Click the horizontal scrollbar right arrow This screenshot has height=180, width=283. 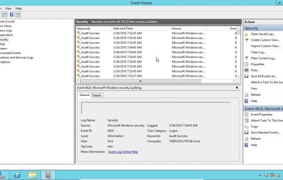[x=234, y=81]
